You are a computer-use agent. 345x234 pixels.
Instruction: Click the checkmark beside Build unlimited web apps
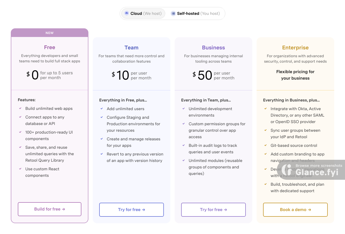click(20, 108)
